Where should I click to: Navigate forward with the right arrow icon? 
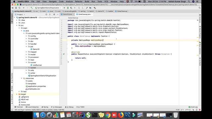tap(27, 8)
